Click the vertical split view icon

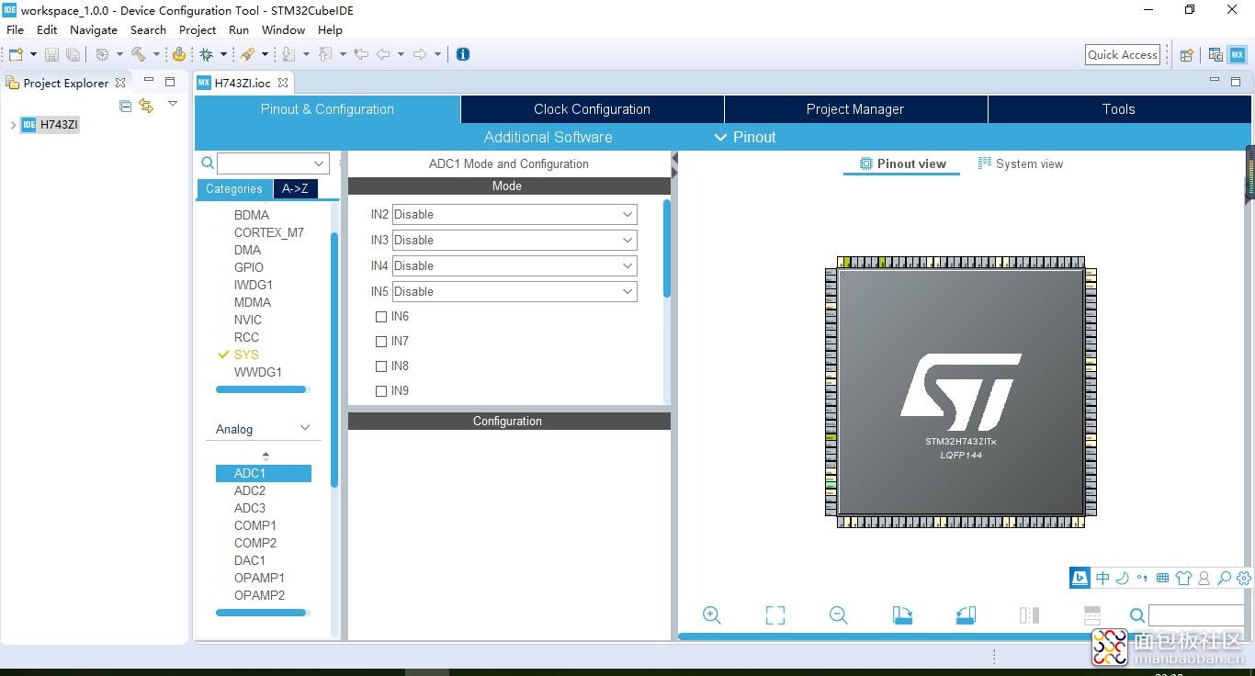(x=1029, y=615)
